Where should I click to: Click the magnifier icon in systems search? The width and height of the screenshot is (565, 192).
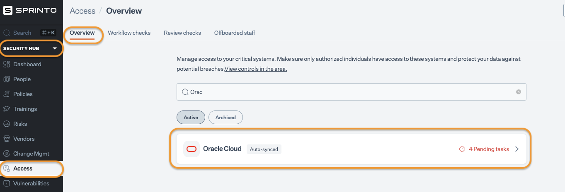185,92
